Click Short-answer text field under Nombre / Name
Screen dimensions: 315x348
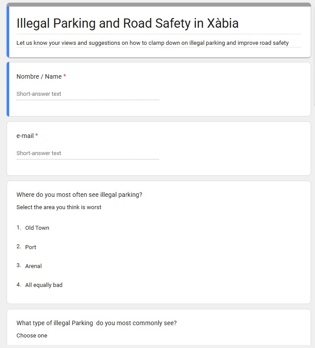click(87, 94)
